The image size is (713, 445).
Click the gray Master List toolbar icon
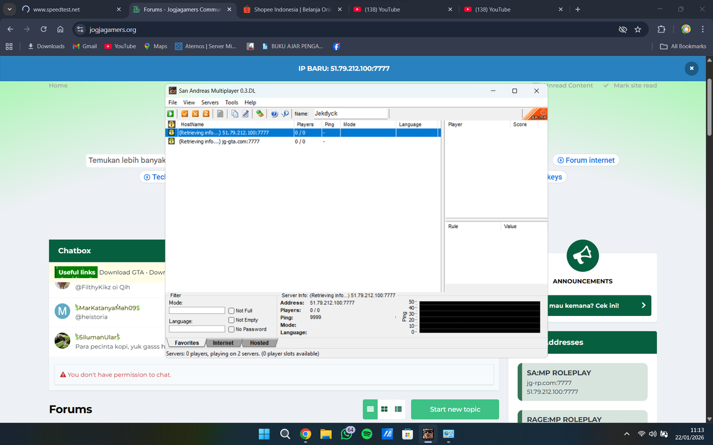click(221, 113)
